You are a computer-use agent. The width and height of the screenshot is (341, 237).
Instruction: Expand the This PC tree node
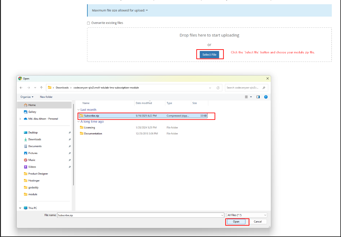[20, 208]
